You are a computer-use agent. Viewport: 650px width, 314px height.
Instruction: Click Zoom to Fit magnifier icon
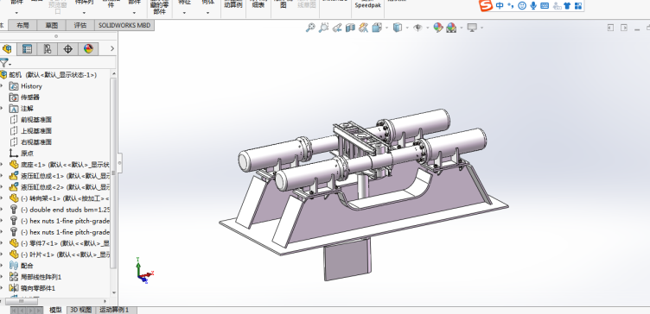pos(310,28)
